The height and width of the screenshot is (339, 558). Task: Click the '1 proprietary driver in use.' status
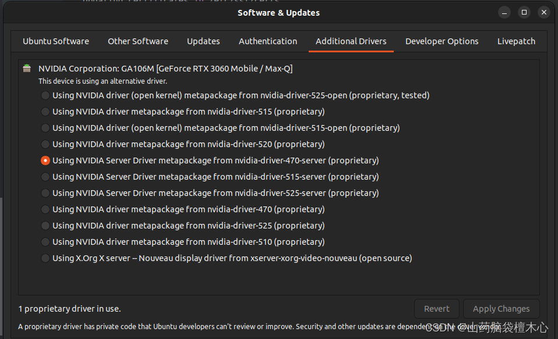tap(70, 309)
